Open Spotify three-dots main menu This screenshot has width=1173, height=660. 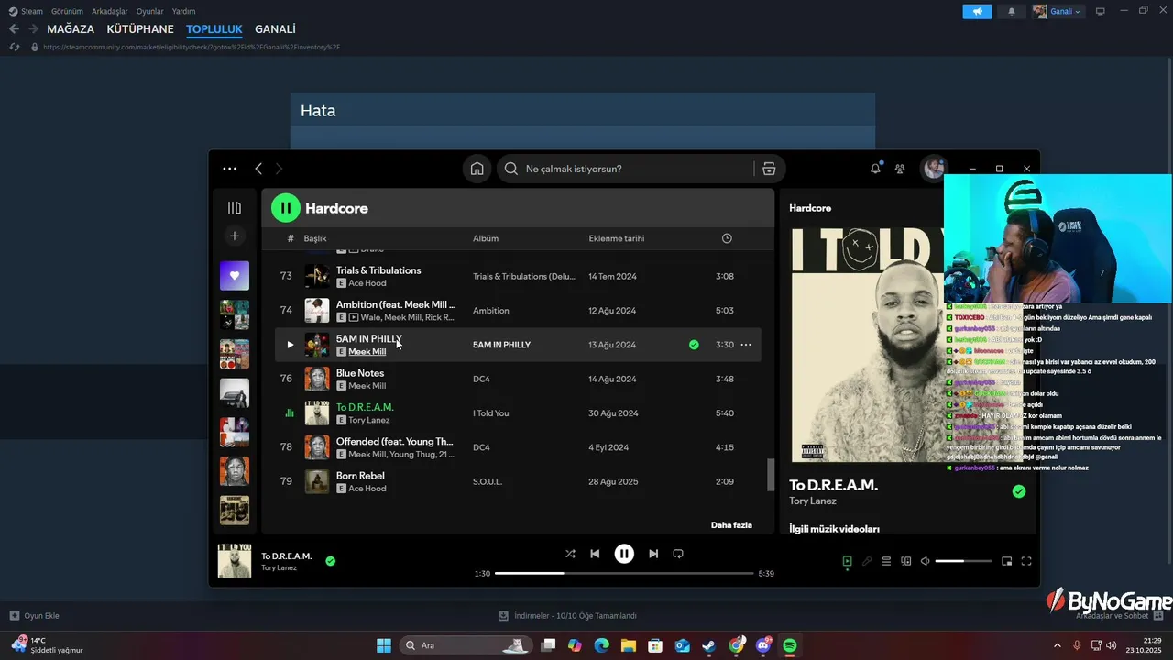(x=230, y=169)
